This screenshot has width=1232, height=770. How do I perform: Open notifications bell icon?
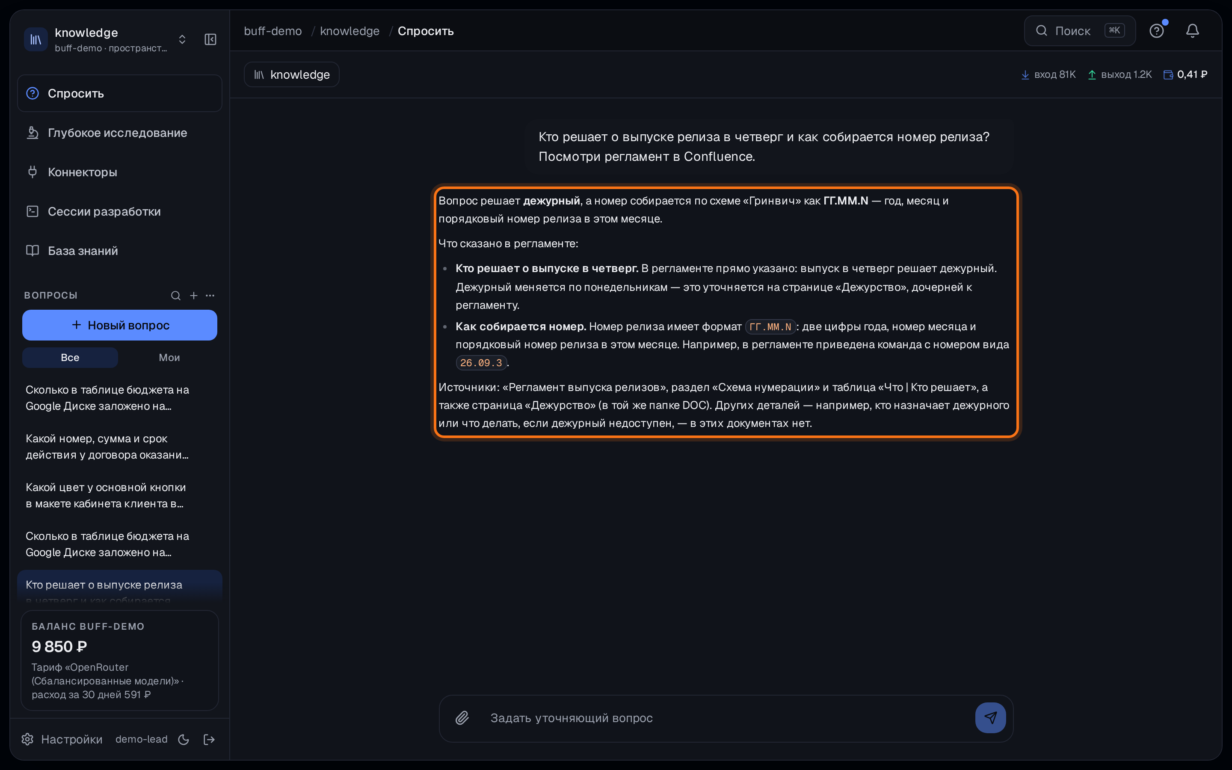click(1192, 31)
